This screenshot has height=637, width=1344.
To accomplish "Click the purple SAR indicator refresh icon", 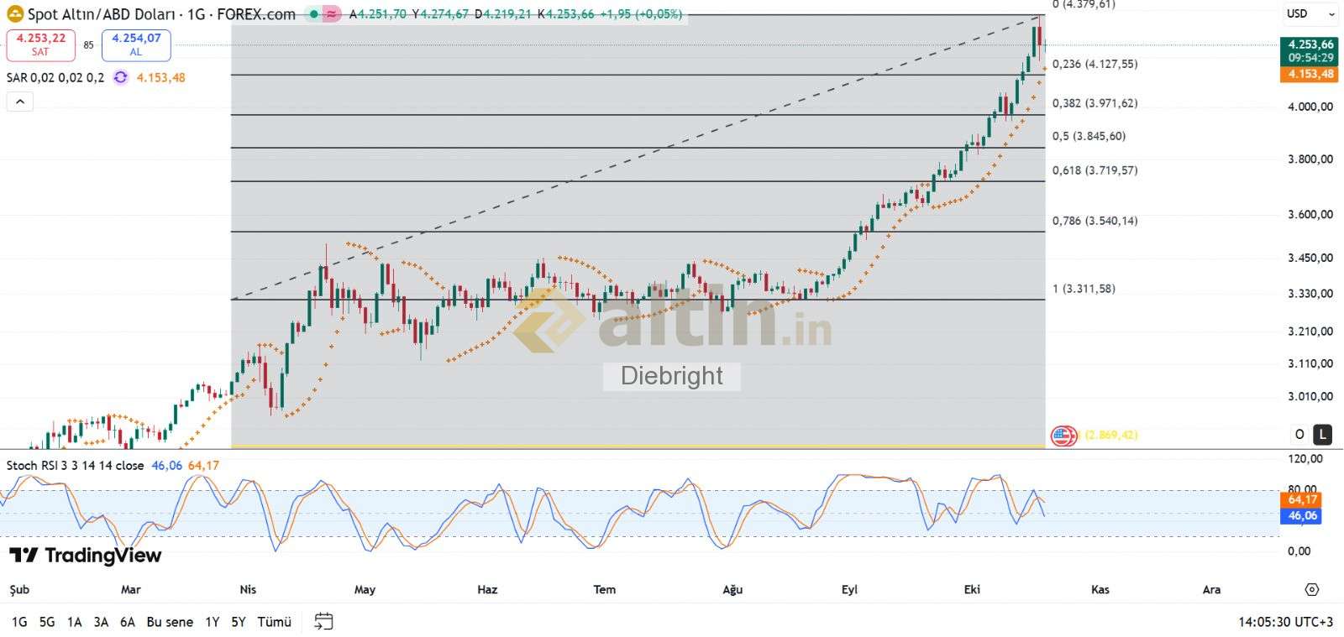I will click(x=121, y=77).
